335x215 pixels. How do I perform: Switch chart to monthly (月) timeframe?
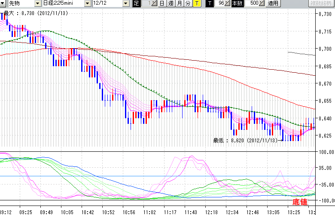[x=179, y=3]
